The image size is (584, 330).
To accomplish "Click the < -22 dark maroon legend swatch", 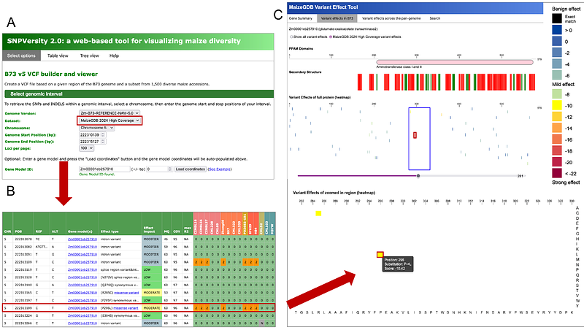I will point(557,174).
